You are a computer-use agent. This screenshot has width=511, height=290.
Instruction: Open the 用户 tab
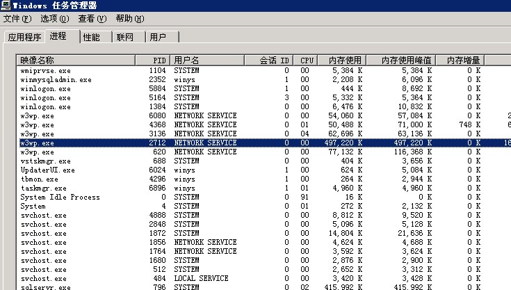pyautogui.click(x=162, y=37)
